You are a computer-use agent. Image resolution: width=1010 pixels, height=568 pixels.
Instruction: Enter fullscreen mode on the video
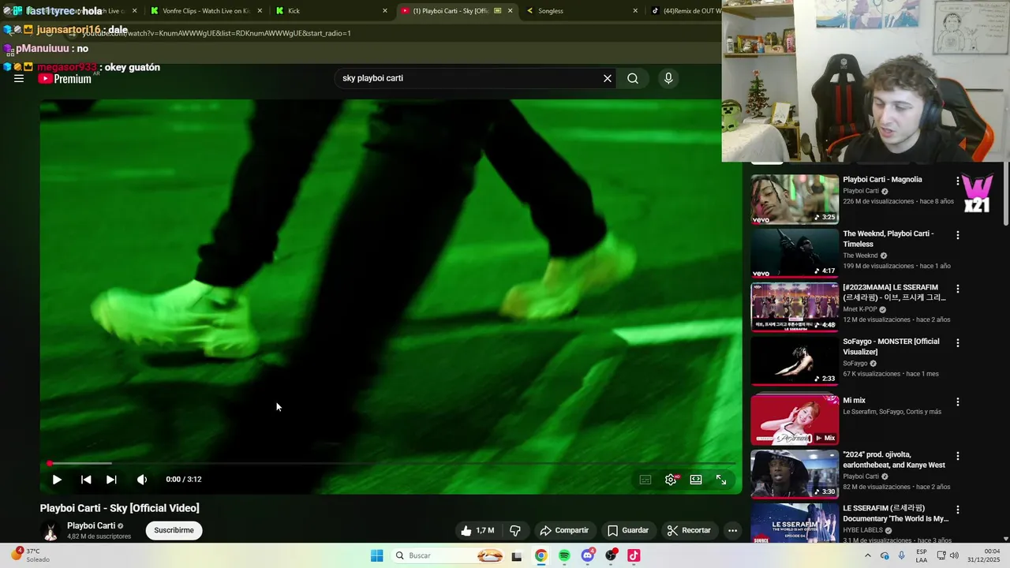point(721,480)
